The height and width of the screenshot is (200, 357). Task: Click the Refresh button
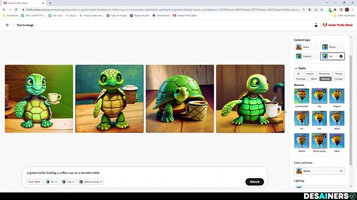click(254, 182)
